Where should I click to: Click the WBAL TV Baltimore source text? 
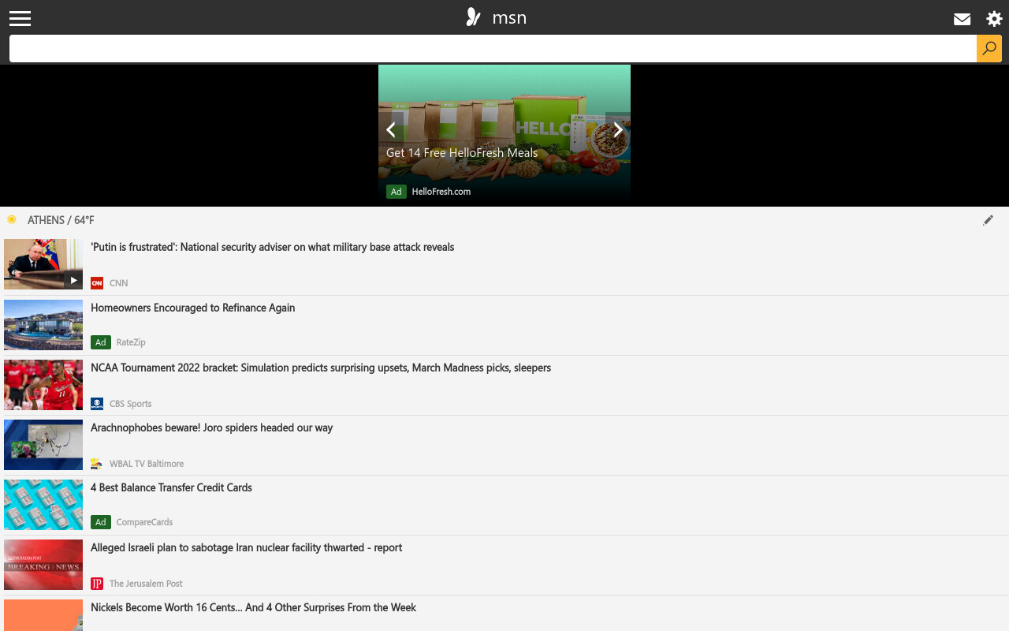[147, 464]
